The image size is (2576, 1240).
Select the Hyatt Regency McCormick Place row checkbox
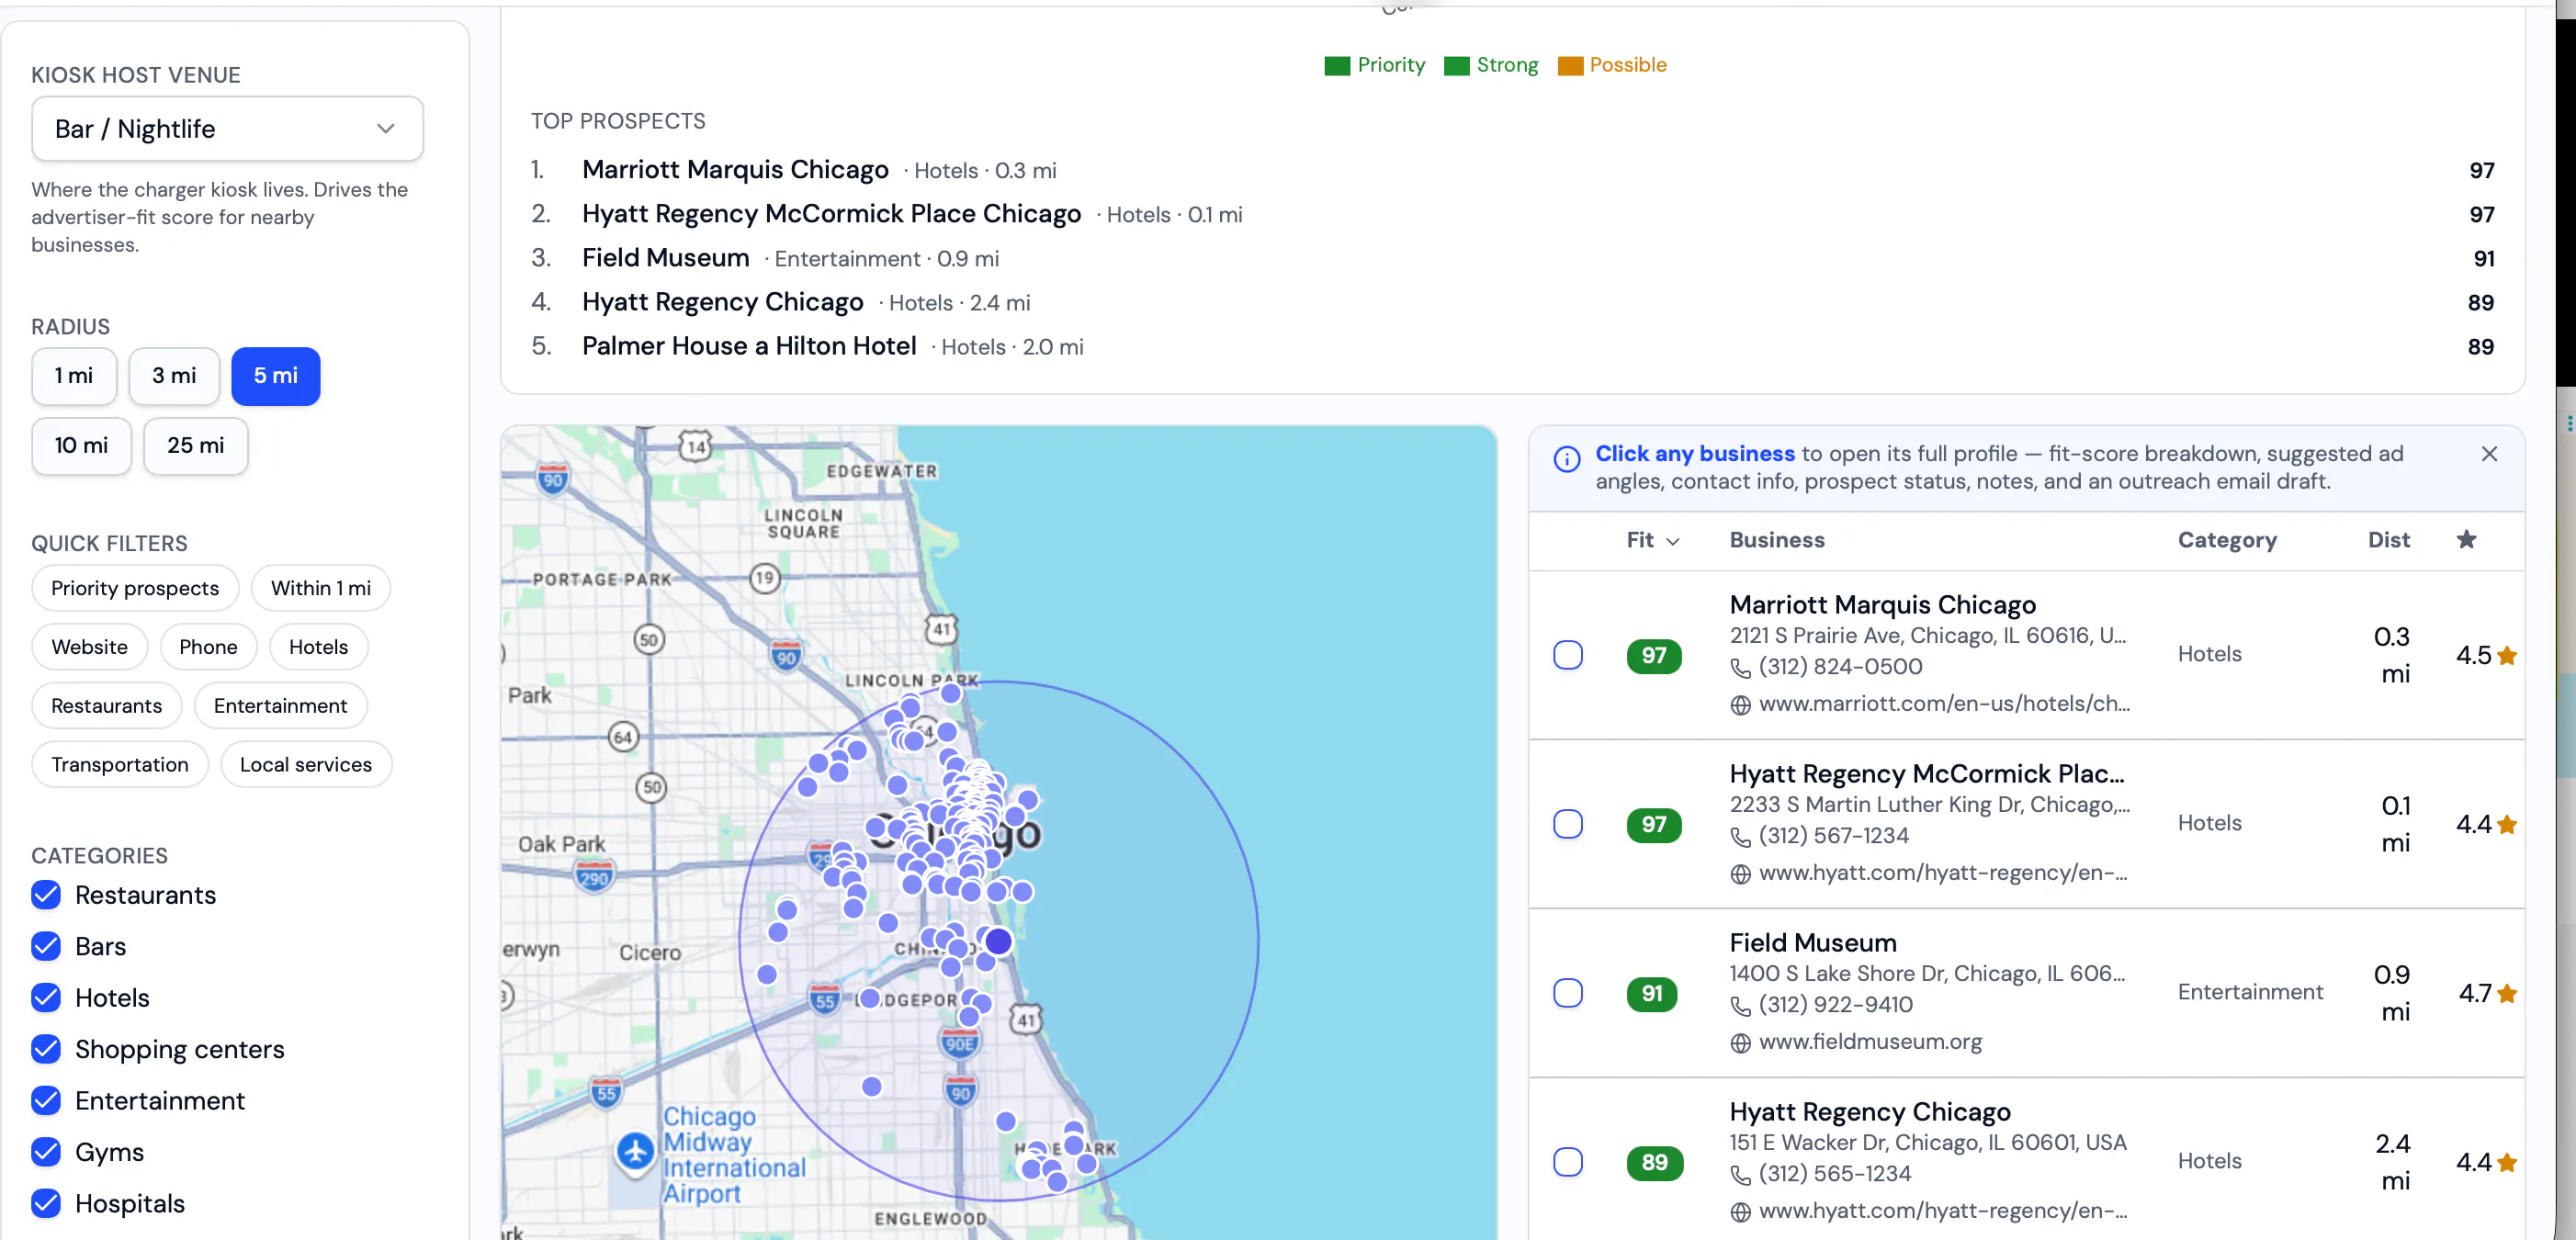pos(1568,824)
